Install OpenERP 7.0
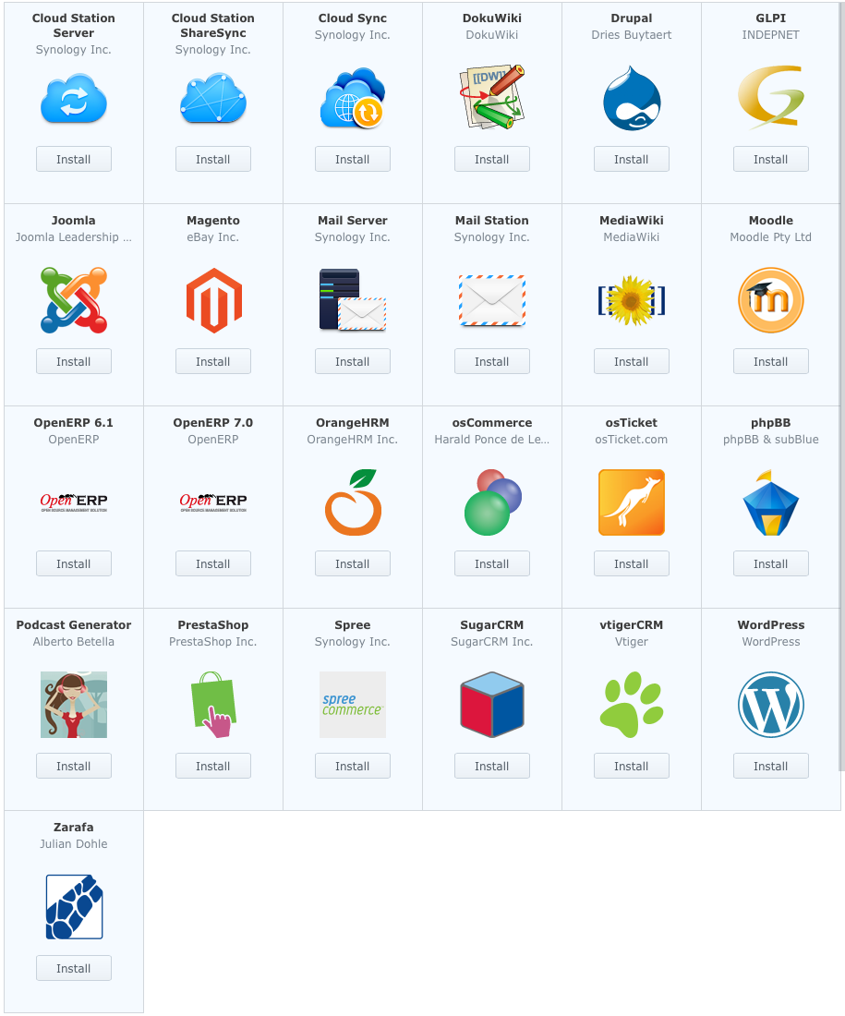Viewport: 845px width, 1016px height. pyautogui.click(x=213, y=563)
